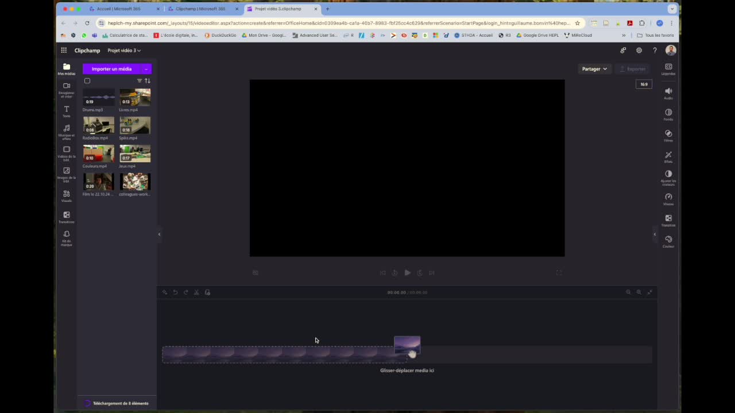Open the Texte tool in sidebar
Image resolution: width=735 pixels, height=413 pixels.
tap(66, 111)
